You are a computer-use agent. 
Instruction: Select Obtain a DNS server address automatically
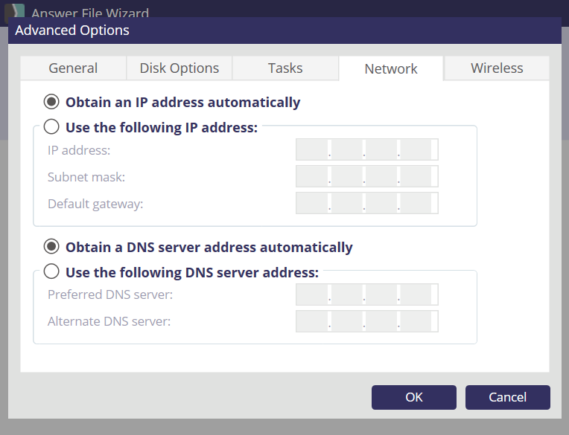coord(52,247)
